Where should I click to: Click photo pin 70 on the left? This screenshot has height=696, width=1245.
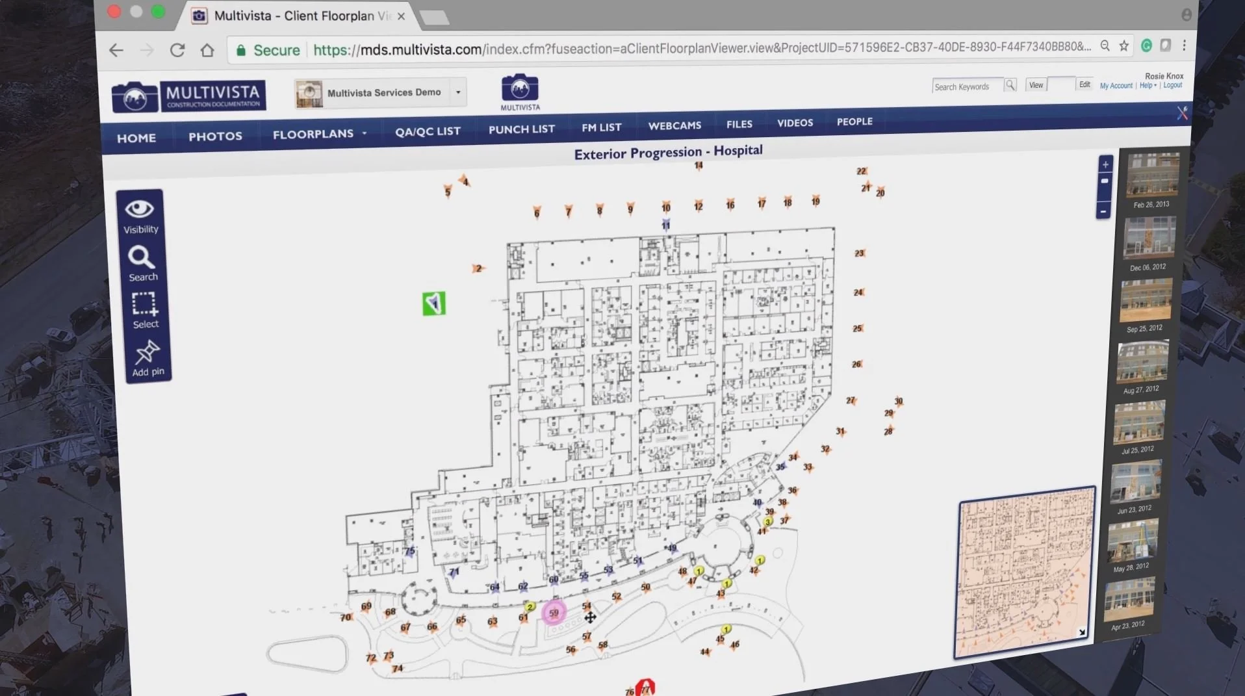pyautogui.click(x=346, y=617)
